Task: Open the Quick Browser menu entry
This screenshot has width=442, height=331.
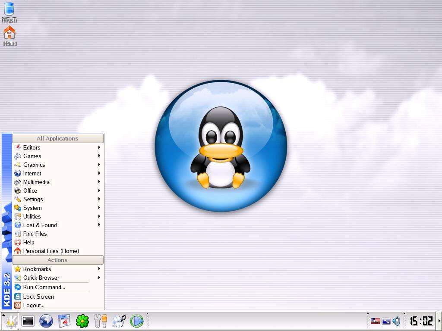Action: (x=58, y=278)
